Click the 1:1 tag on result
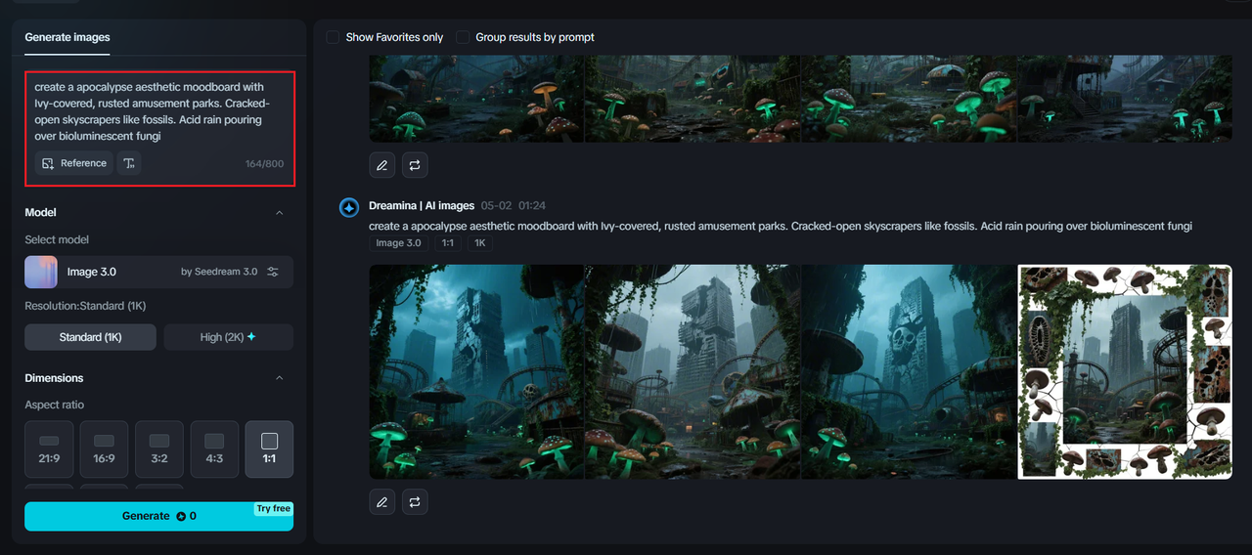Screen dimensions: 1252x555 pyautogui.click(x=447, y=242)
